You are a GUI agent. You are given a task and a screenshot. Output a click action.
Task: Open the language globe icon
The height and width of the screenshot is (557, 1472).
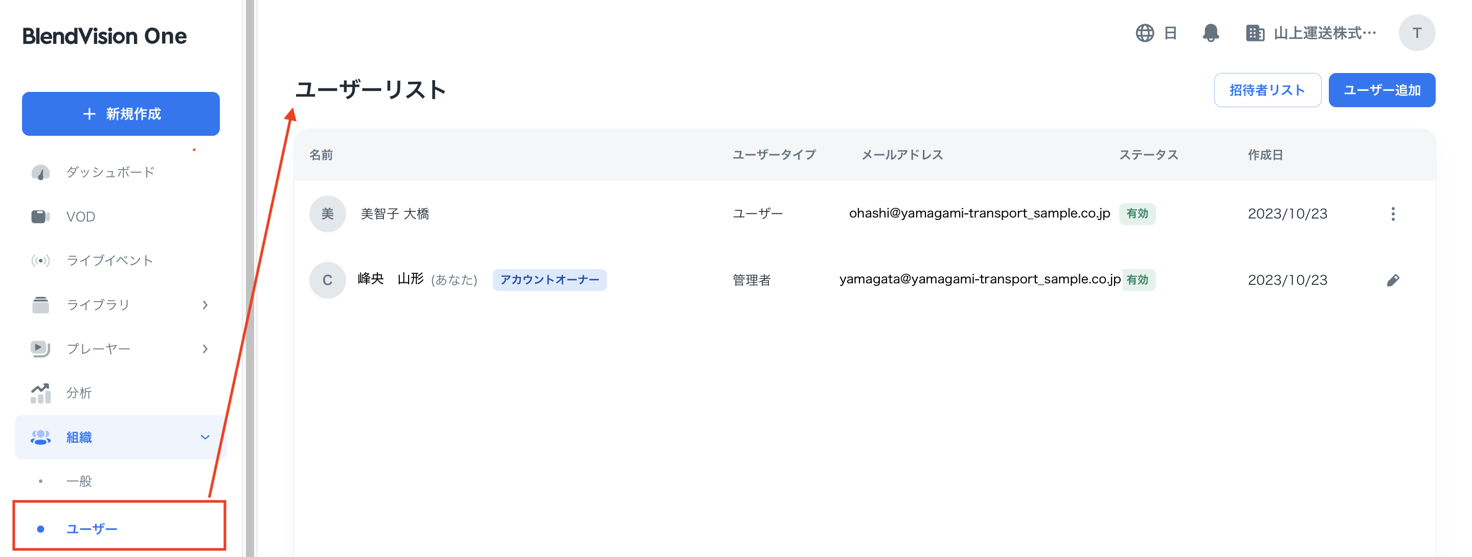pos(1145,33)
